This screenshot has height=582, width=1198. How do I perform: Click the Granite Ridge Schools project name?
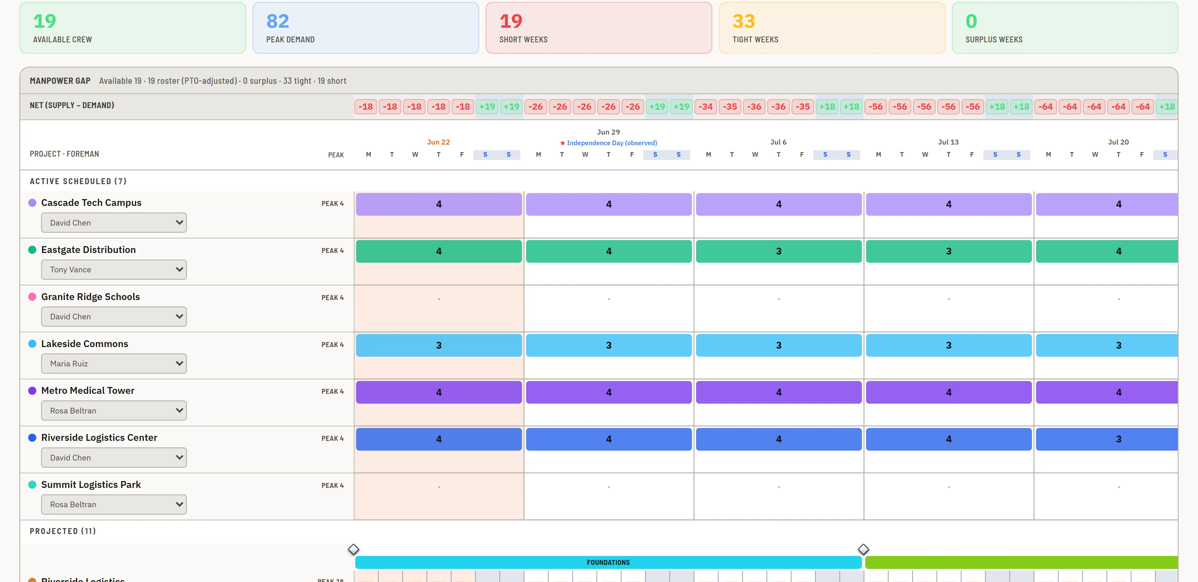coord(90,297)
